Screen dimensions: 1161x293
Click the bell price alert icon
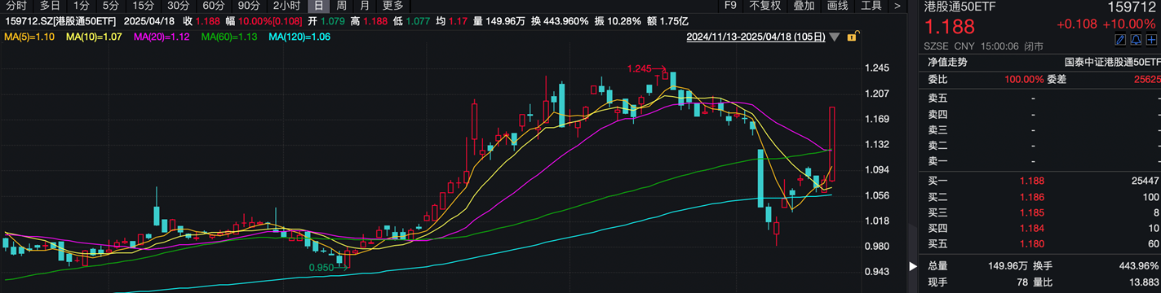coord(1136,40)
